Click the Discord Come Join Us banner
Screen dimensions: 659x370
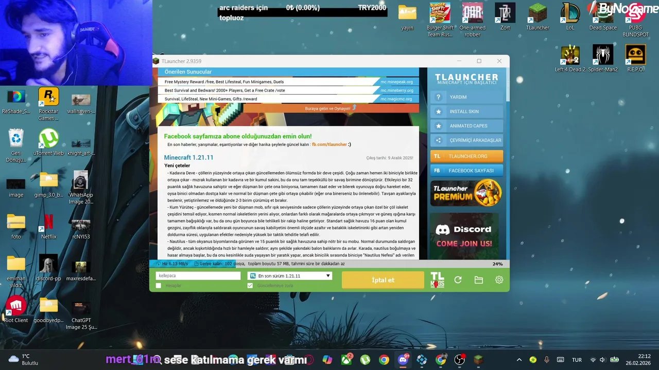click(x=464, y=236)
